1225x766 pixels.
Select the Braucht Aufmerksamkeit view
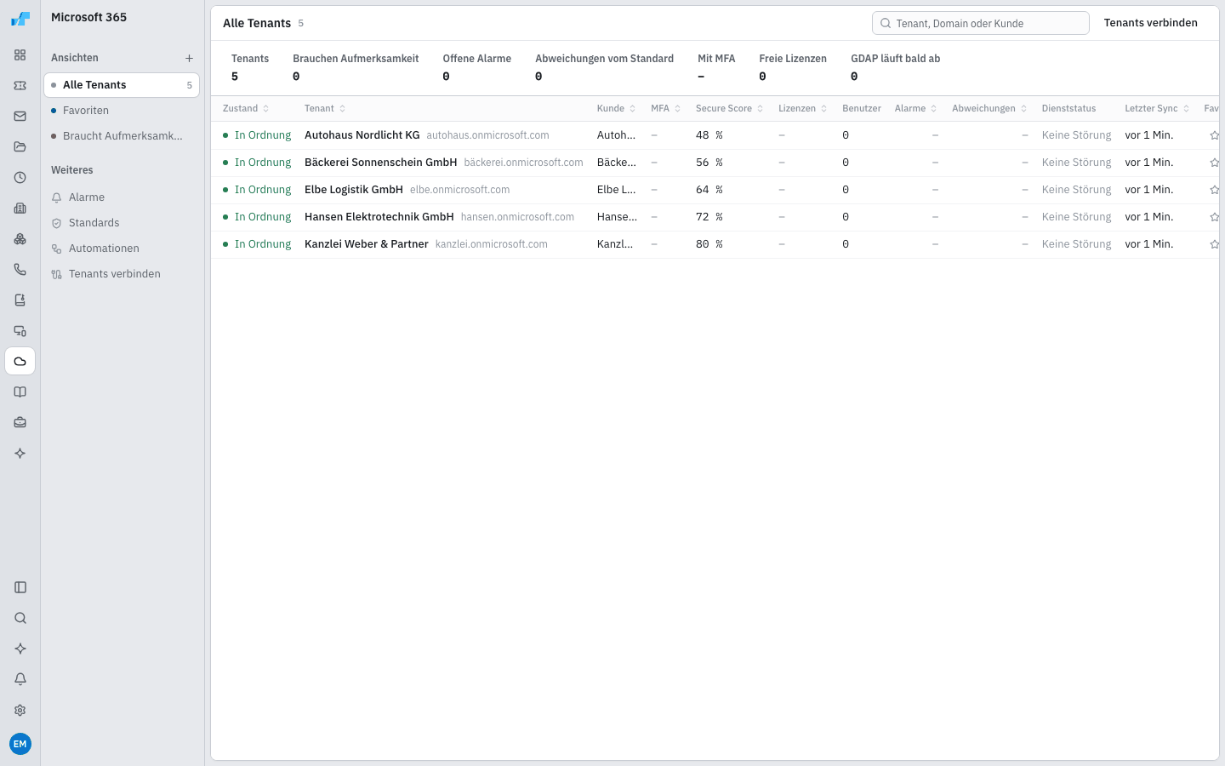click(122, 136)
